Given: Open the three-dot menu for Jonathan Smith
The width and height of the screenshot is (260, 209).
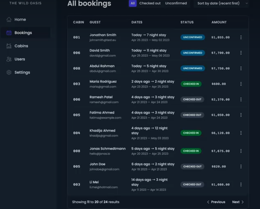Looking at the screenshot, I should (241, 37).
